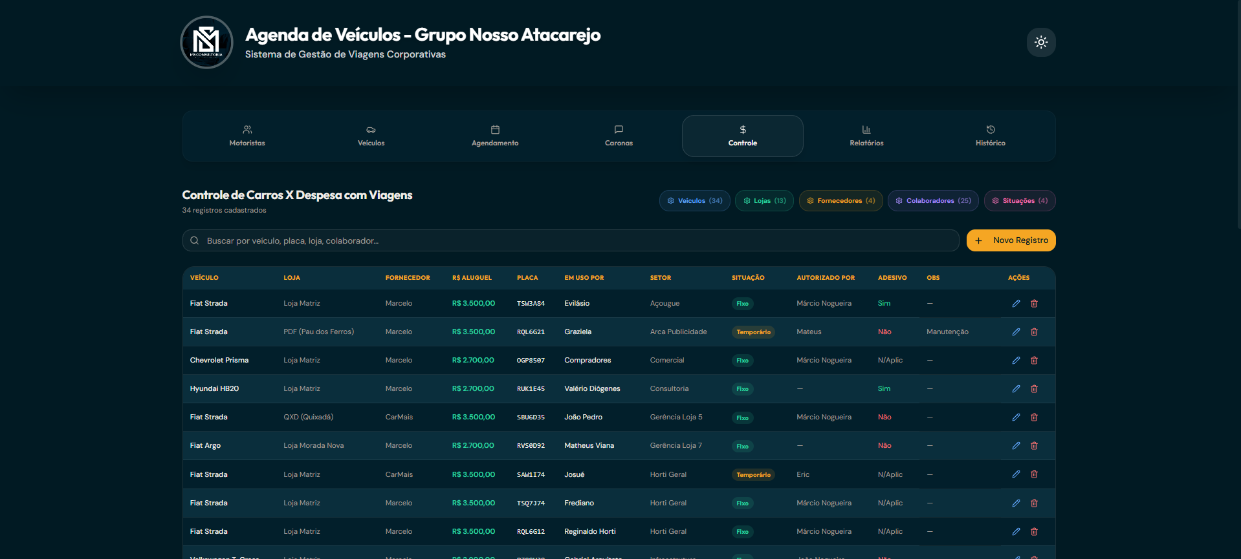This screenshot has width=1241, height=559.
Task: Toggle the light/dark theme sun icon
Action: 1041,42
